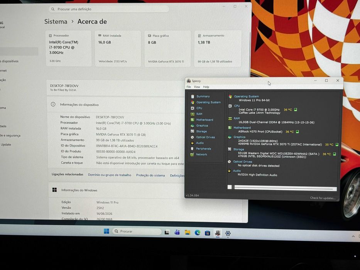Open Proteção do sistema link
Viewport: 360px width, 270px height.
[150, 175]
